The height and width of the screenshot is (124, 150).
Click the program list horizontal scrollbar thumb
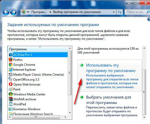point(36,117)
